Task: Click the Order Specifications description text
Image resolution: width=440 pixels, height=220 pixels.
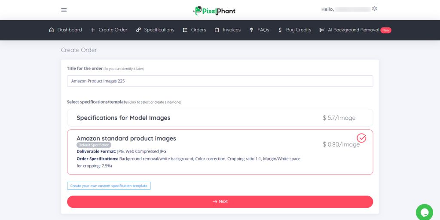Action: (x=189, y=162)
